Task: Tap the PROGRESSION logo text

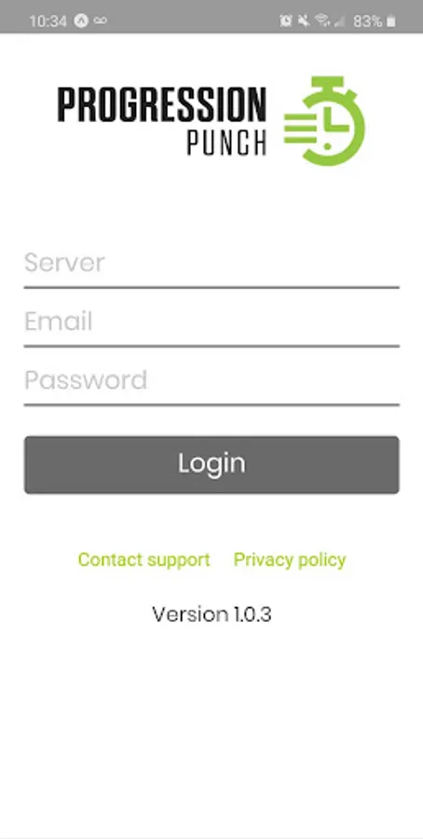Action: (161, 104)
